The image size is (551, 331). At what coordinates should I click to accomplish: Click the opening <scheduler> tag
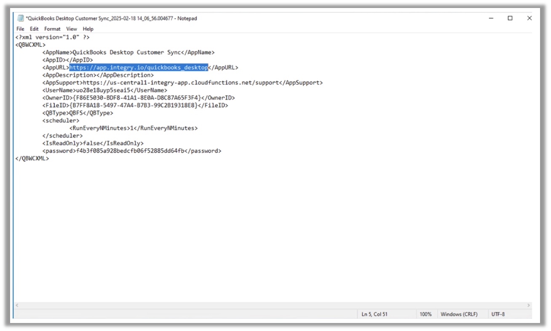(61, 120)
